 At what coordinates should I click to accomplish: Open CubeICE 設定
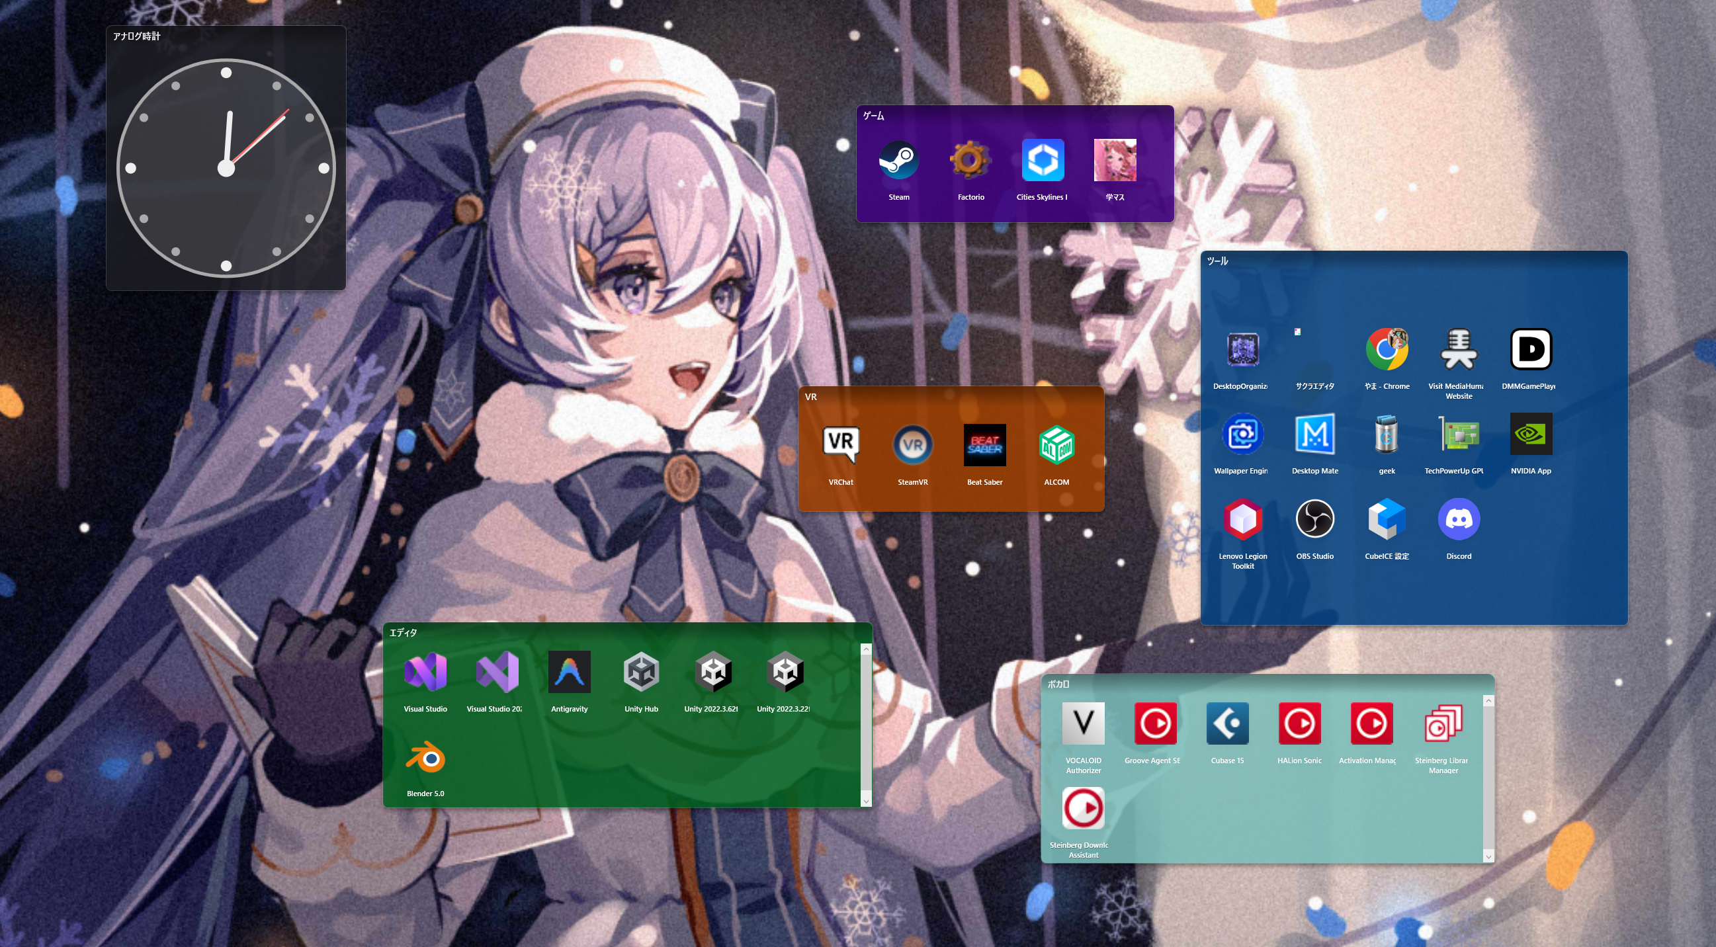(x=1387, y=518)
